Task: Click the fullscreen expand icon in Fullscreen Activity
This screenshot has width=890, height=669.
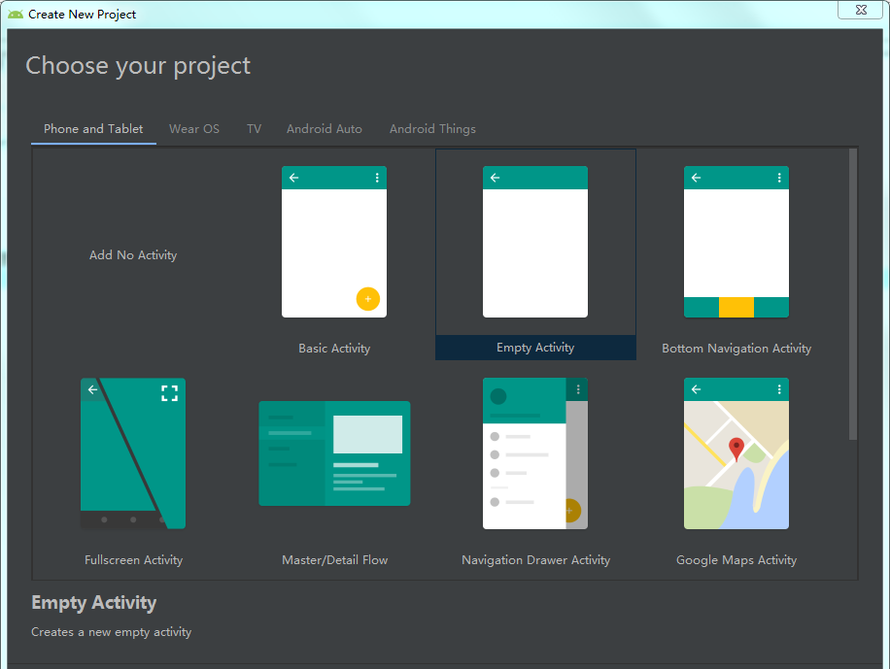Action: coord(169,393)
